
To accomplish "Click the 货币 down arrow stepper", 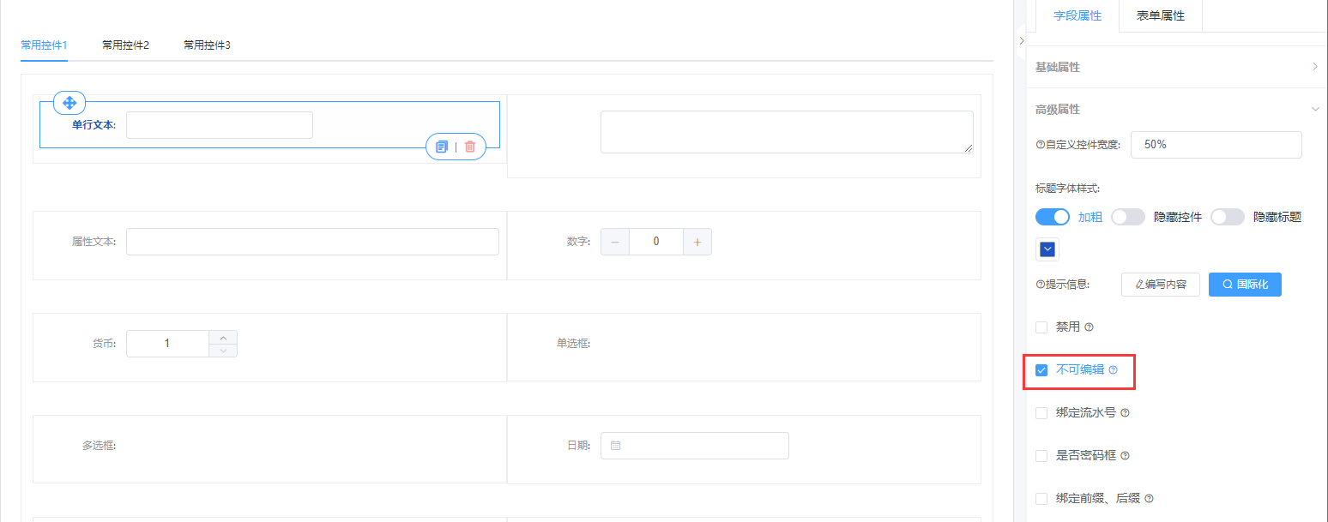I will tap(223, 350).
